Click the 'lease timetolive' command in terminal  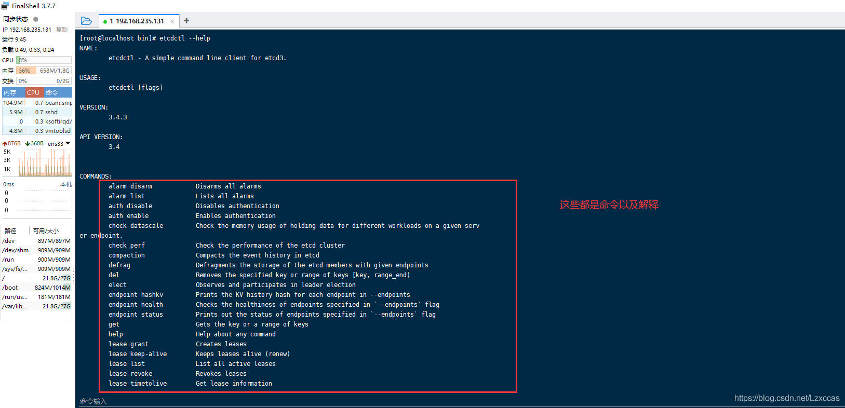coord(138,384)
